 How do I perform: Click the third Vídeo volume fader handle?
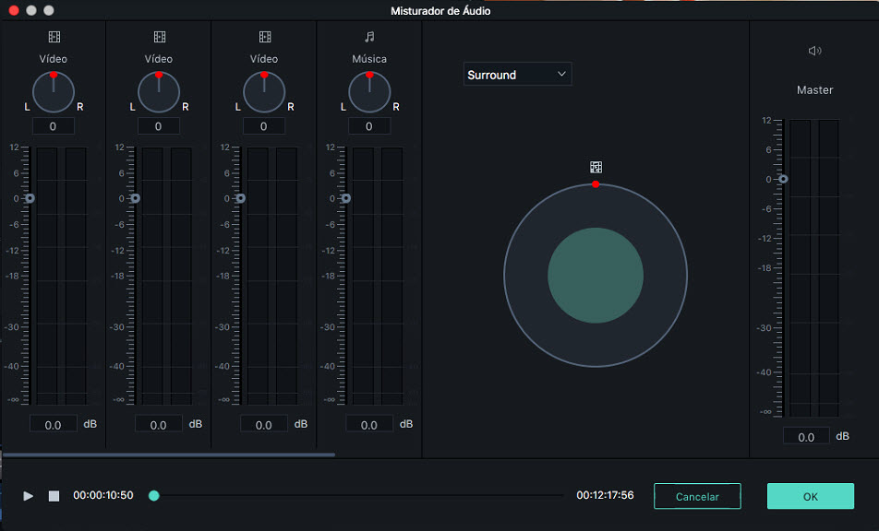pos(240,198)
